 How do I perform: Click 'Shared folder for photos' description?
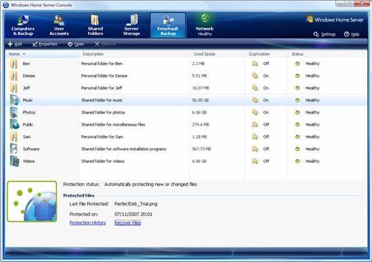pyautogui.click(x=103, y=112)
